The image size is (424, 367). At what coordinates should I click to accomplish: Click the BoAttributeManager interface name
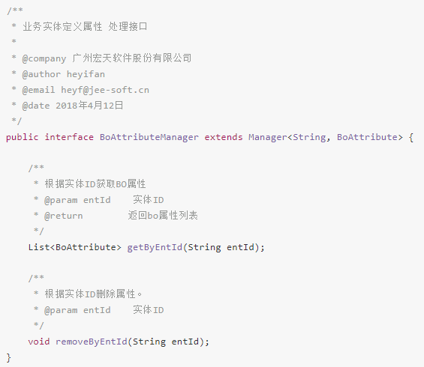tap(149, 137)
